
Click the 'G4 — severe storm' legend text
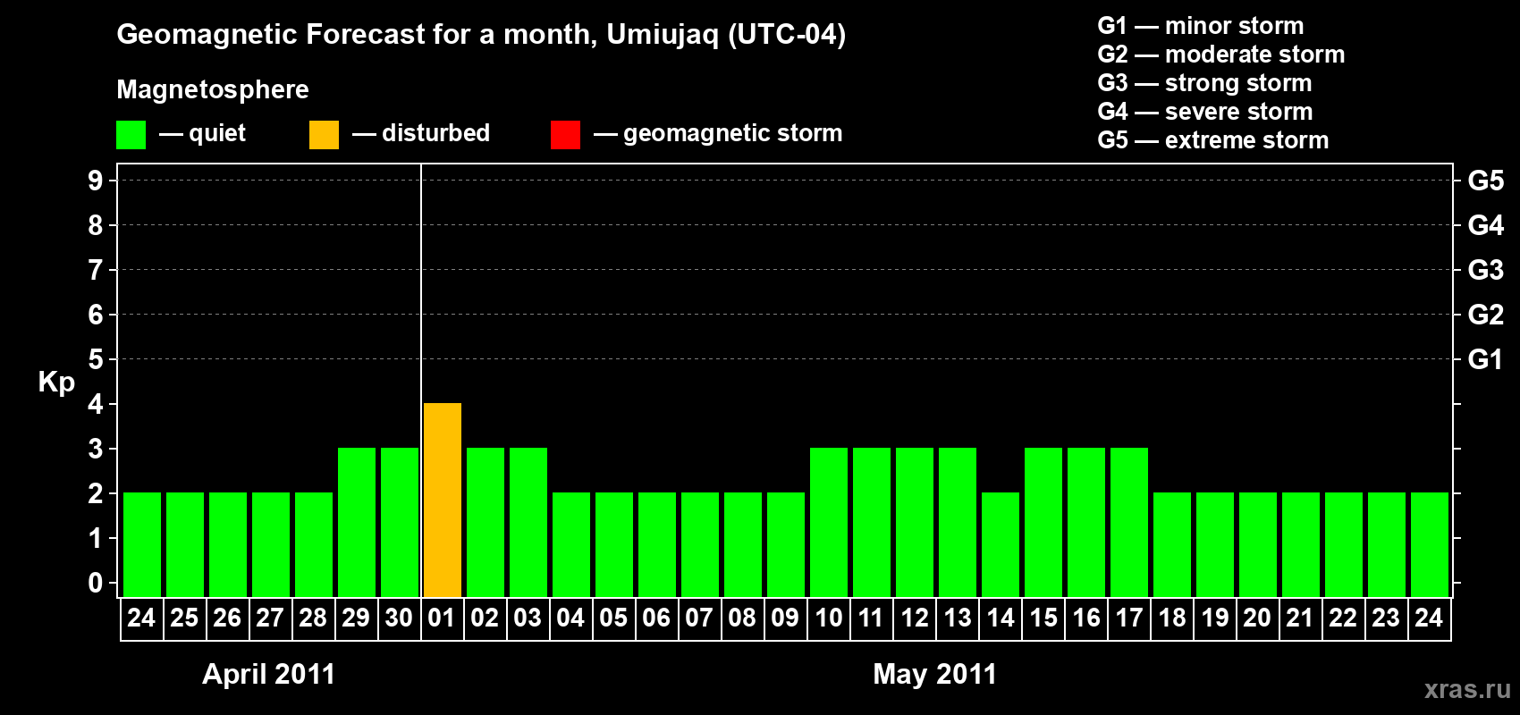tap(1204, 112)
